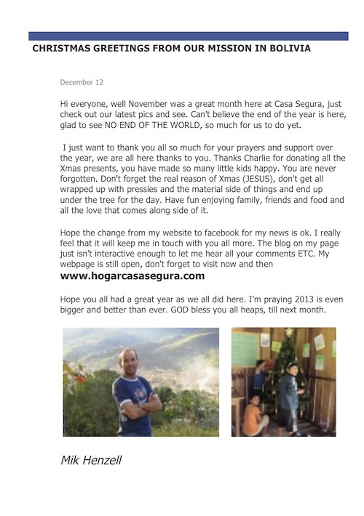Viewport: 364px width, 516px height.
Task: Click the paragraph starting 'Hi everyone'
Action: tap(203, 115)
